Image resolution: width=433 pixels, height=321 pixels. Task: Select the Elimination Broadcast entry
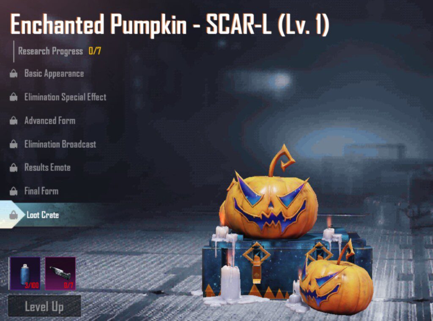pyautogui.click(x=60, y=144)
